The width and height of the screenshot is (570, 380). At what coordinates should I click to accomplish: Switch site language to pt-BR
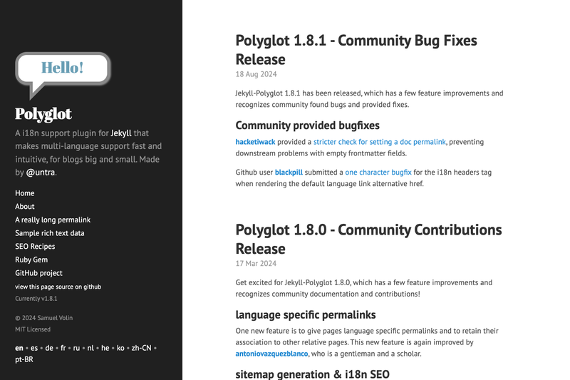point(24,359)
